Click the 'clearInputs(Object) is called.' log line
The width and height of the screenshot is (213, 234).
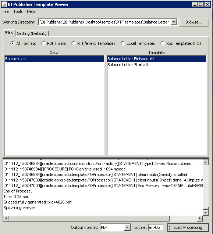coord(96,174)
